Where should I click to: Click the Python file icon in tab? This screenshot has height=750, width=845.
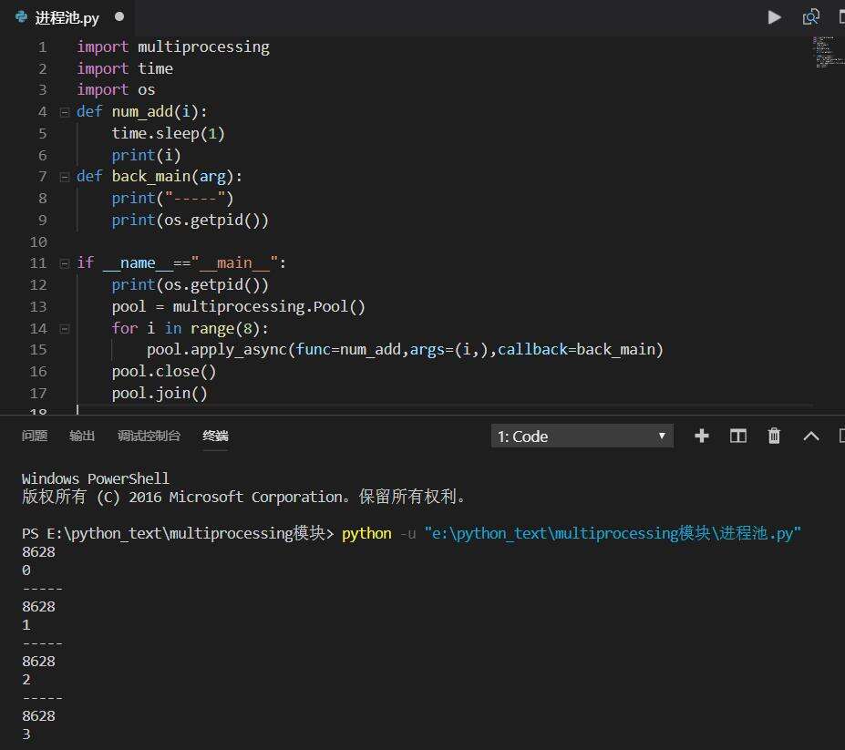pyautogui.click(x=22, y=17)
